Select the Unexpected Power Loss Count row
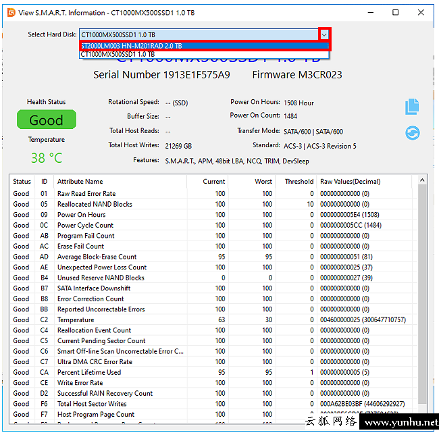Screen dimensions: 441x437 click(214, 267)
